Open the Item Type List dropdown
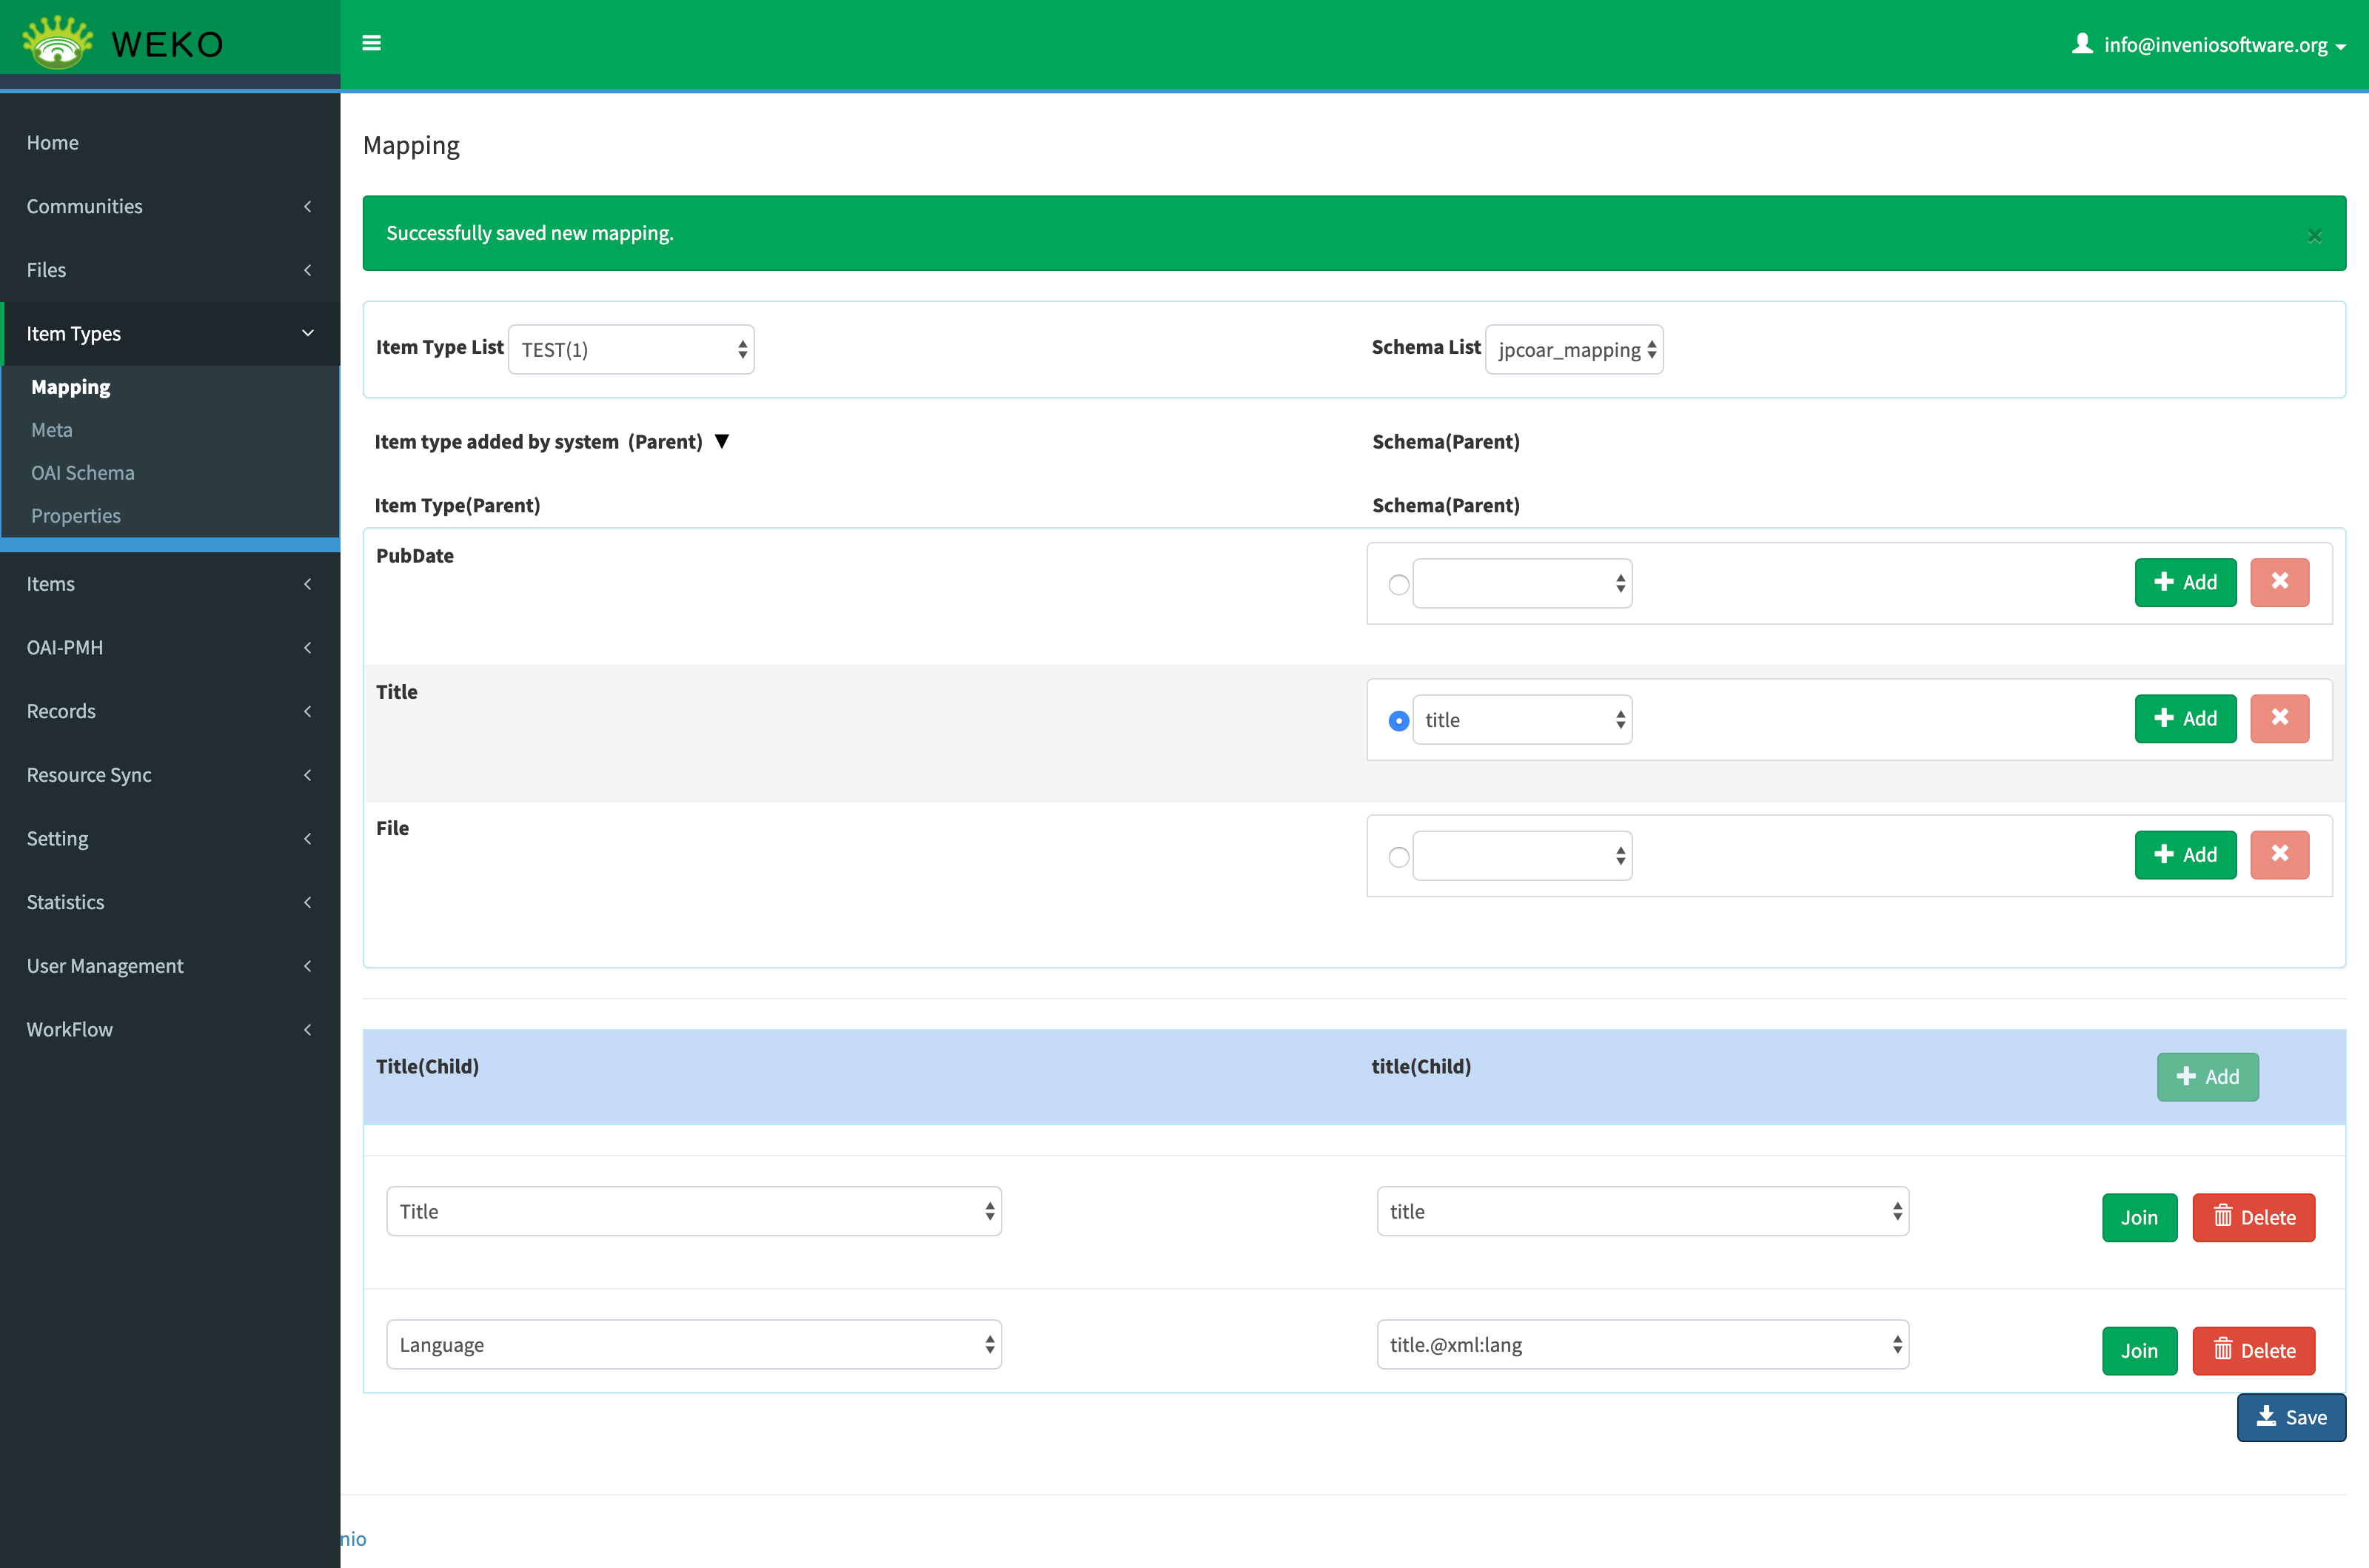This screenshot has width=2369, height=1568. point(631,349)
